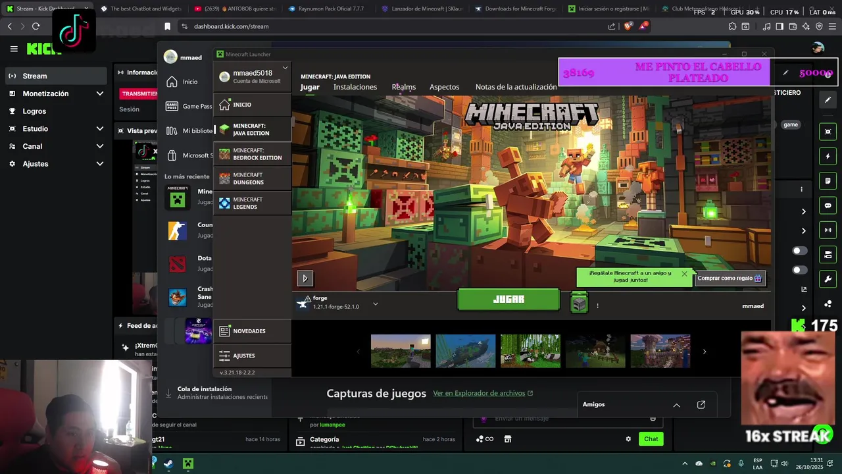
Task: Select Minecraft Dungeons in launcher sidebar
Action: 253,178
